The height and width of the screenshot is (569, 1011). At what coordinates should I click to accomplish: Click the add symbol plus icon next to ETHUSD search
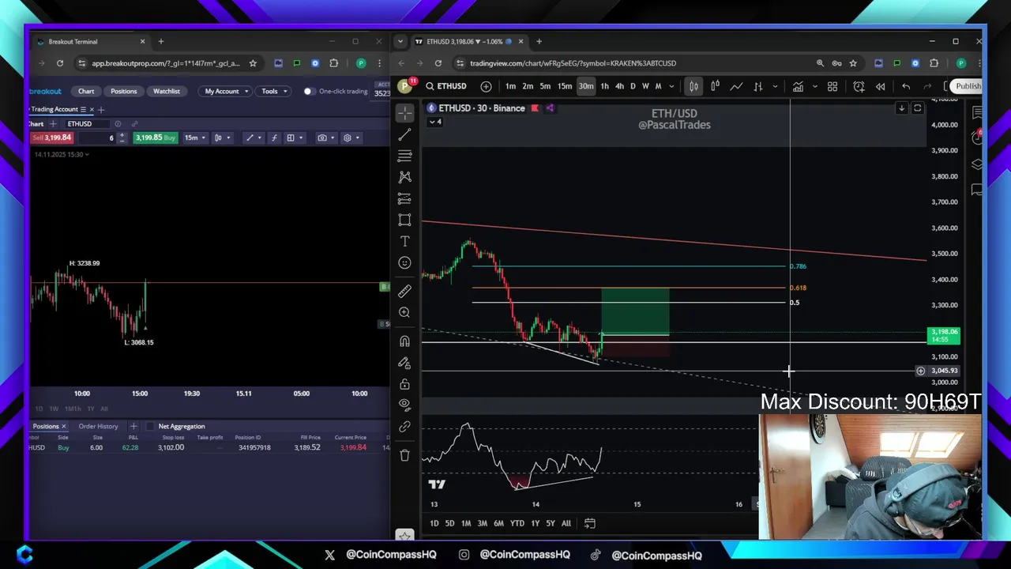[486, 86]
